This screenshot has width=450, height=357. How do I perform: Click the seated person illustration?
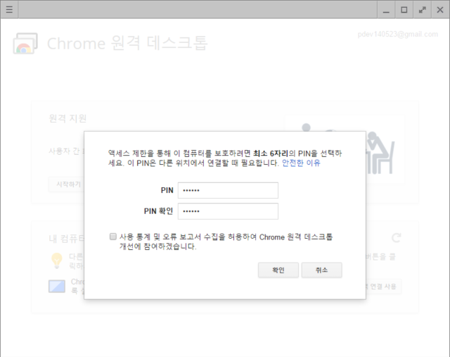tap(381, 153)
